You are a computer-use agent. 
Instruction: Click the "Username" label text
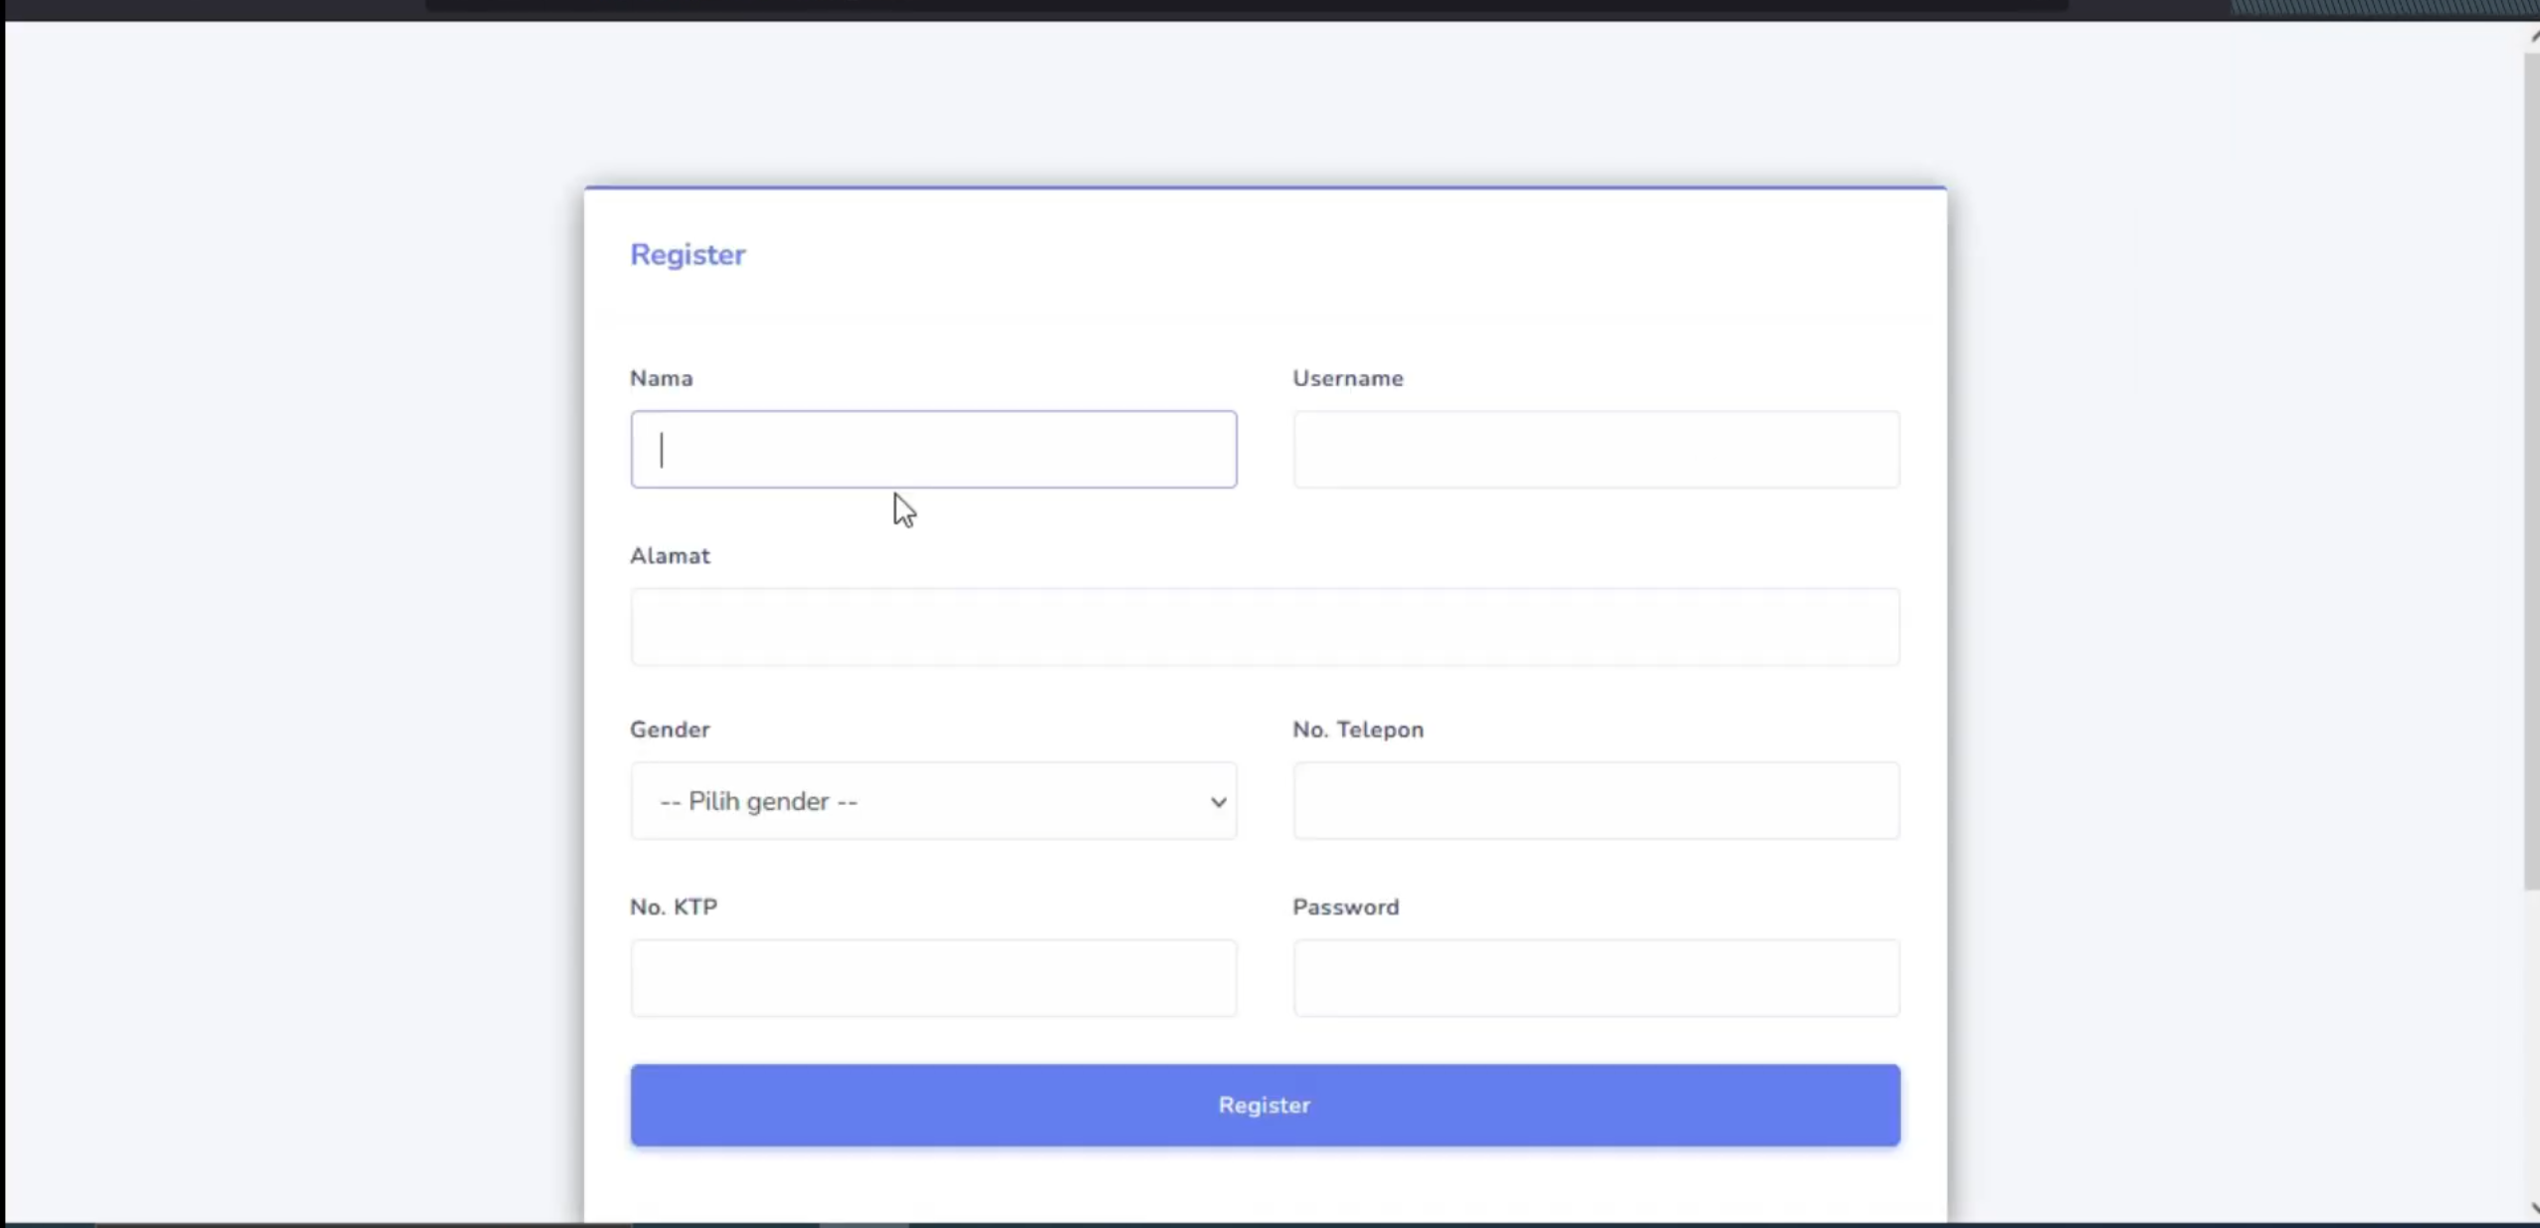point(1347,378)
